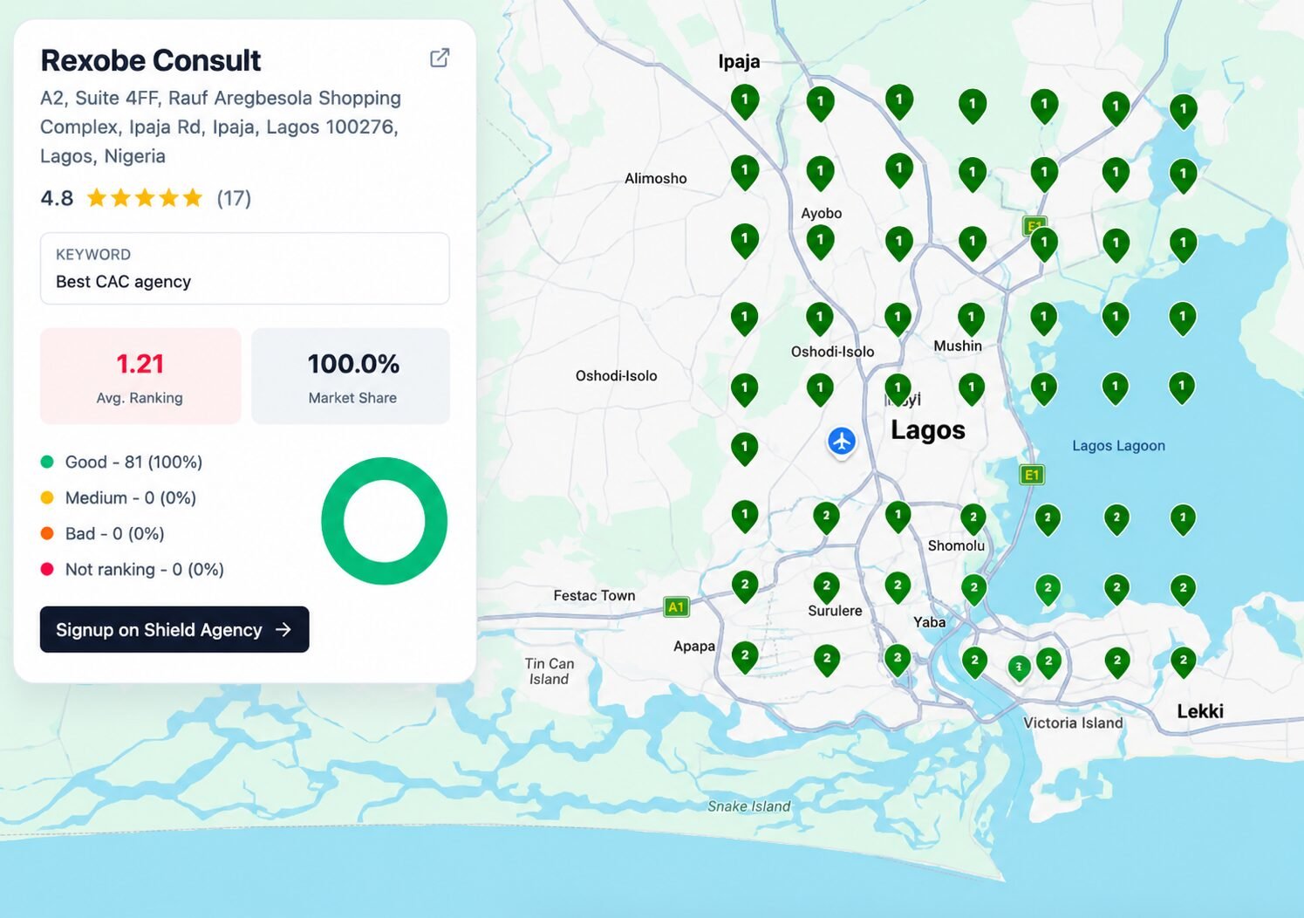Click the A1 road badge near Festac Town
This screenshot has height=918, width=1304.
676,606
